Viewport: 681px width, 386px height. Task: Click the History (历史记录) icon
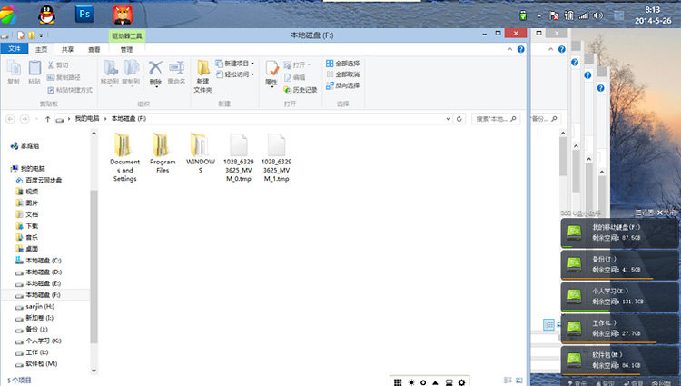[x=301, y=90]
